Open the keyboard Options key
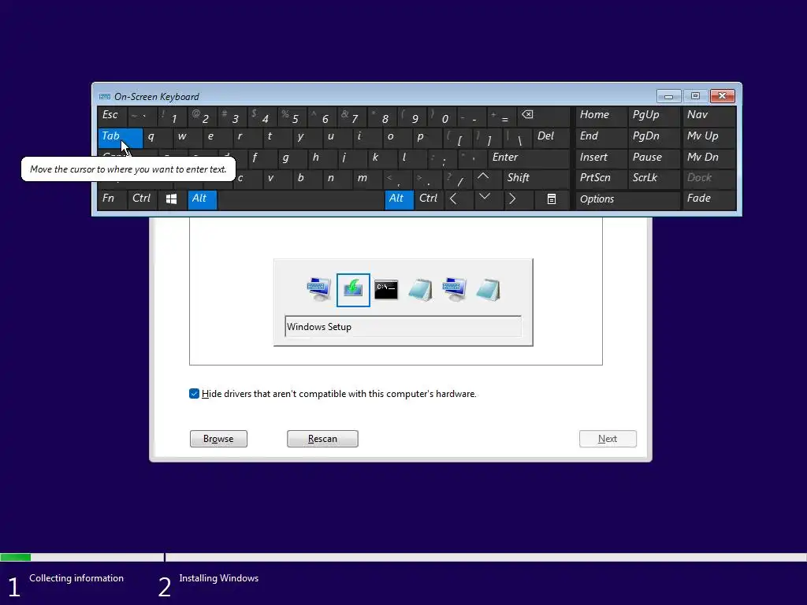Image resolution: width=807 pixels, height=605 pixels. click(628, 199)
